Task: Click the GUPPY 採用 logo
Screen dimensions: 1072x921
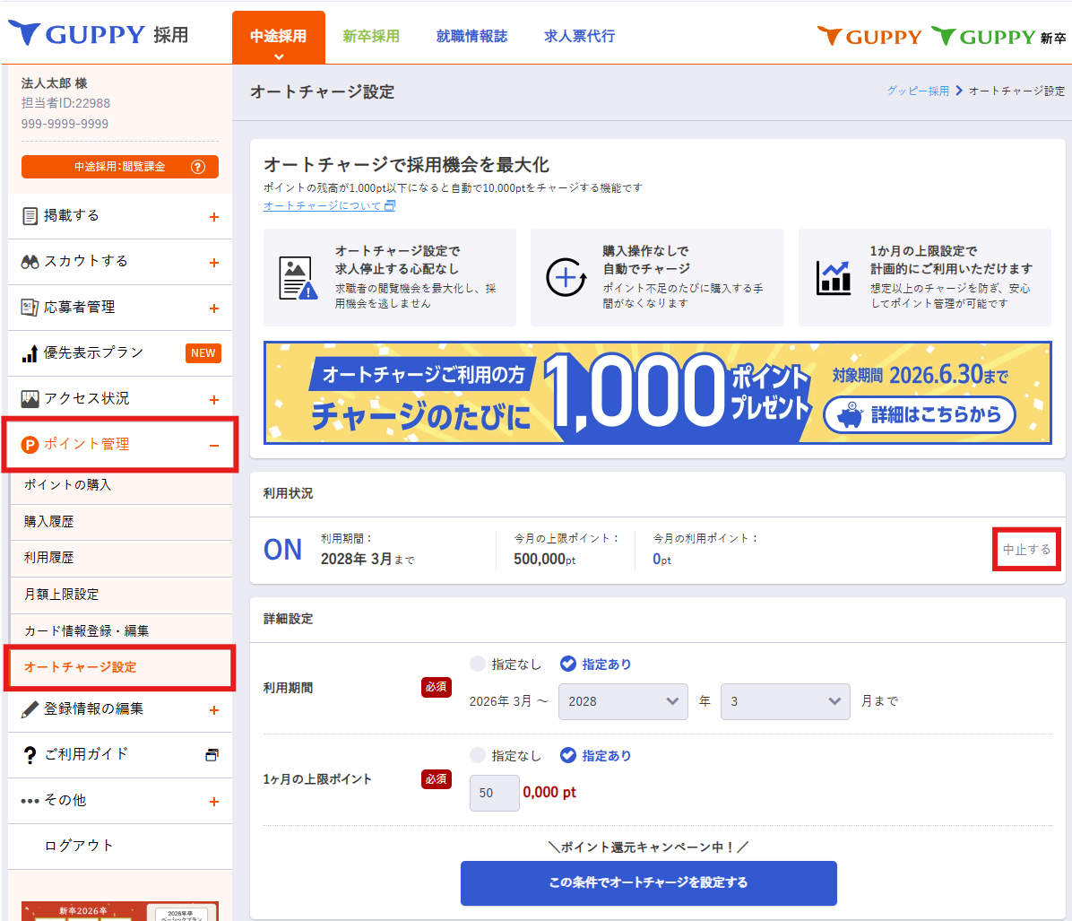Action: coord(98,33)
